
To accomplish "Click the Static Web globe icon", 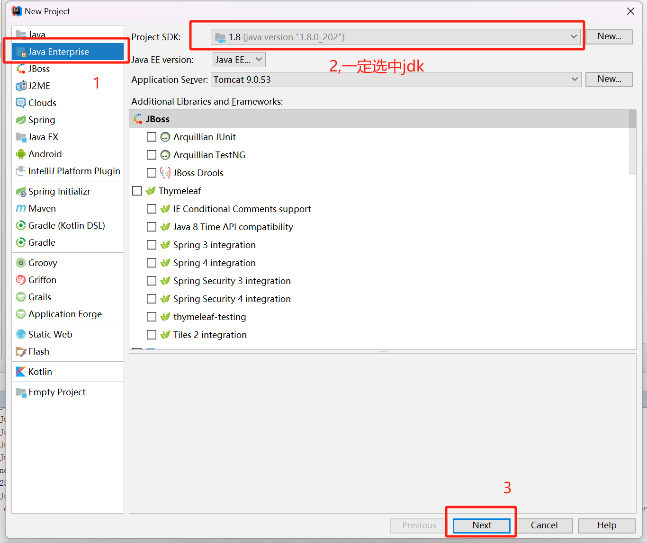I will (21, 335).
